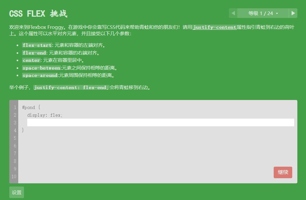Viewport: 306px width, 200px height.
Task: Click the '#pond {' code line
Action: pyautogui.click(x=31, y=107)
